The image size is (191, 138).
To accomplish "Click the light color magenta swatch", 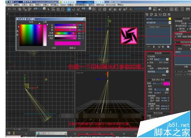I will 166,84.
